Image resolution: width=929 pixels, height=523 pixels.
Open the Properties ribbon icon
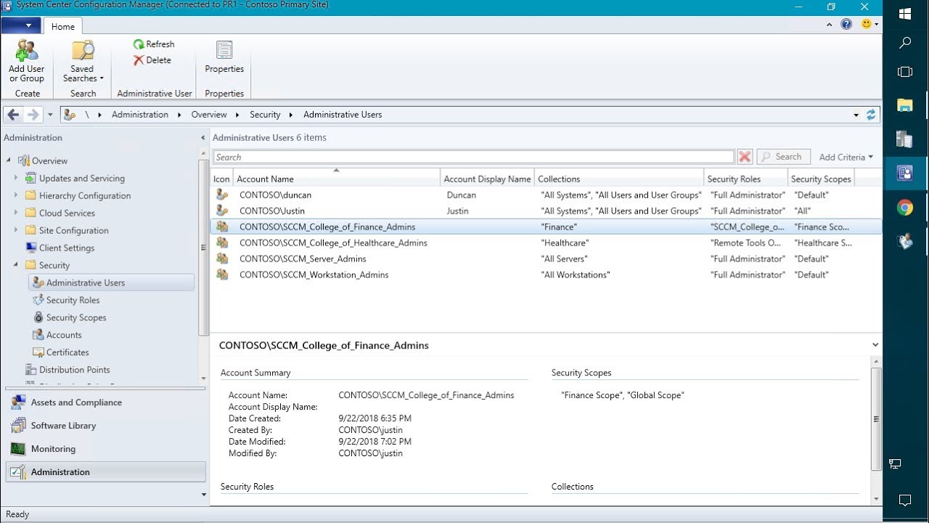click(224, 51)
